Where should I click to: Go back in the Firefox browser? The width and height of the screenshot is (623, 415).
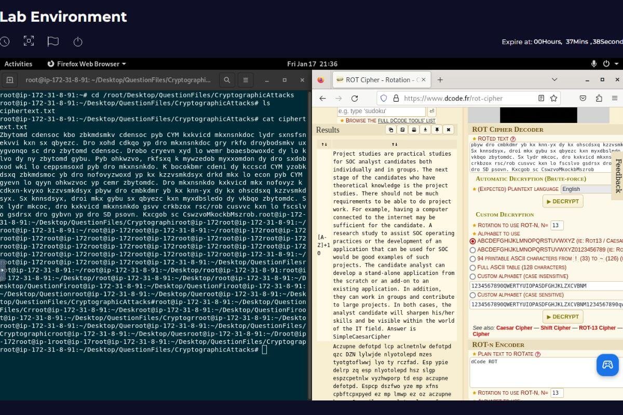click(322, 98)
